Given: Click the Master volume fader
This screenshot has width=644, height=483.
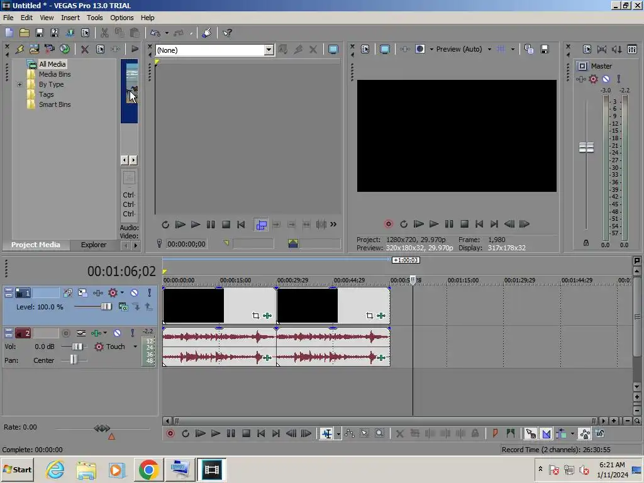Looking at the screenshot, I should coord(586,147).
